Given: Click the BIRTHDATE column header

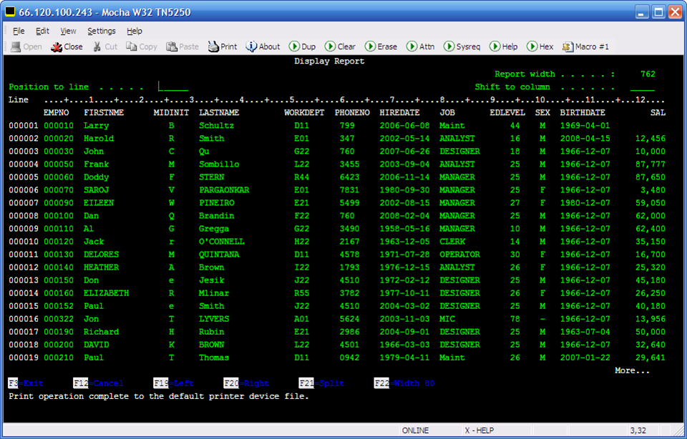Looking at the screenshot, I should click(x=583, y=112).
